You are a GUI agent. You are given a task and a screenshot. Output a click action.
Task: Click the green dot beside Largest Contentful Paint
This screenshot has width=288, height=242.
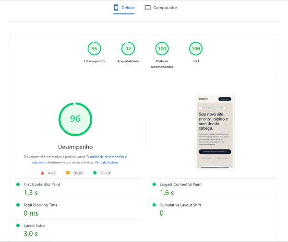(154, 184)
